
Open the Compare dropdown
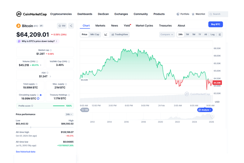coord(167,35)
